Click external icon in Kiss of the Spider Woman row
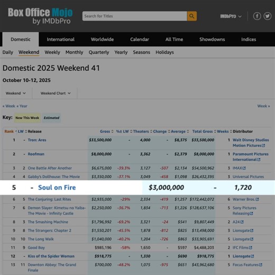The width and height of the screenshot is (275, 275). [x=252, y=256]
